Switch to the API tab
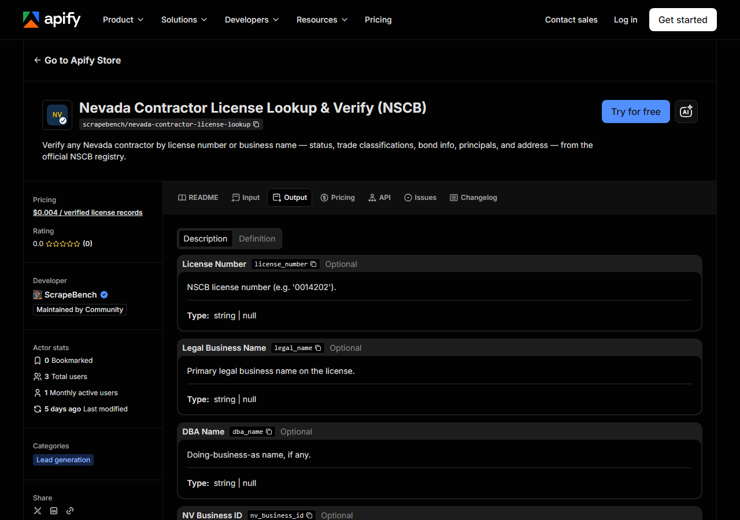Image resolution: width=740 pixels, height=520 pixels. pyautogui.click(x=379, y=198)
